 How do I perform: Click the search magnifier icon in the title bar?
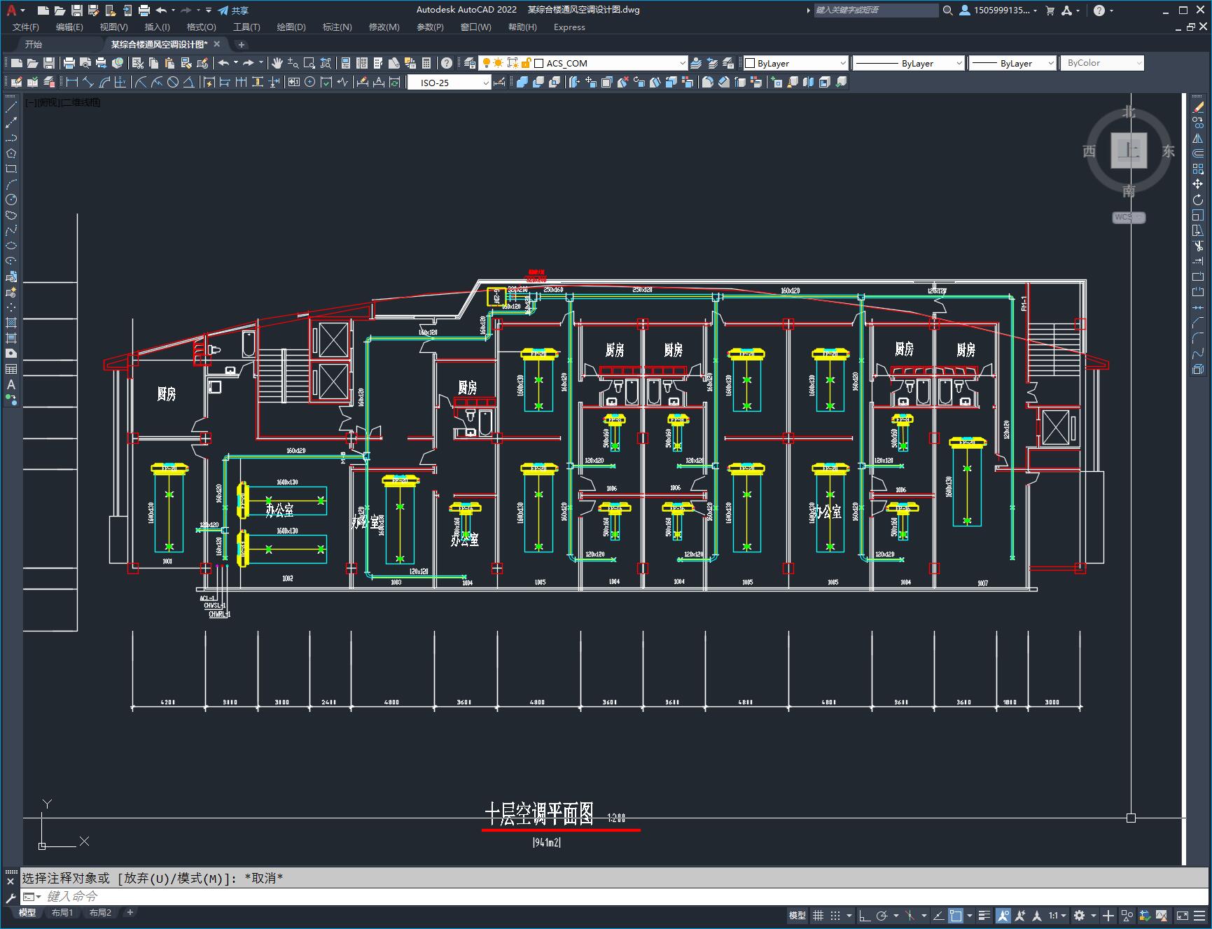947,11
